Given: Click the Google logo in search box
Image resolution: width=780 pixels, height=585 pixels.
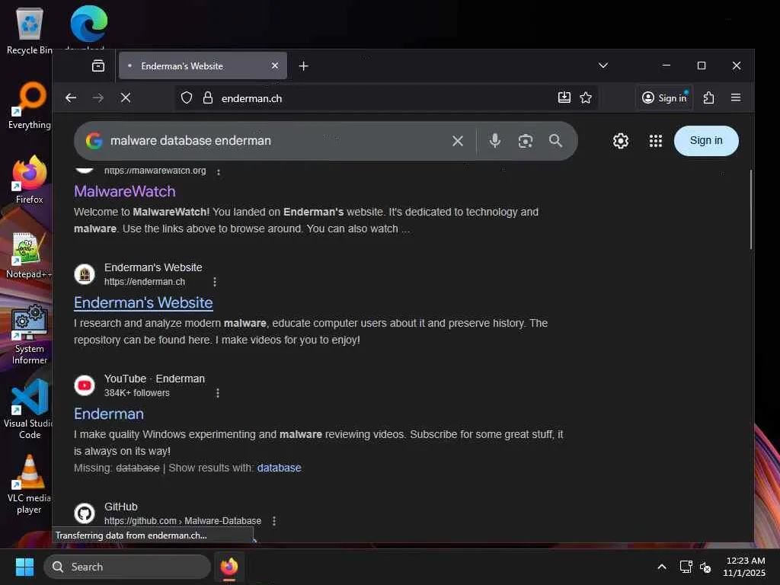Looking at the screenshot, I should (x=94, y=141).
